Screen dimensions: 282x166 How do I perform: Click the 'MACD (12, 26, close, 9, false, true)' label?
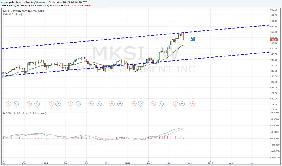25,113
